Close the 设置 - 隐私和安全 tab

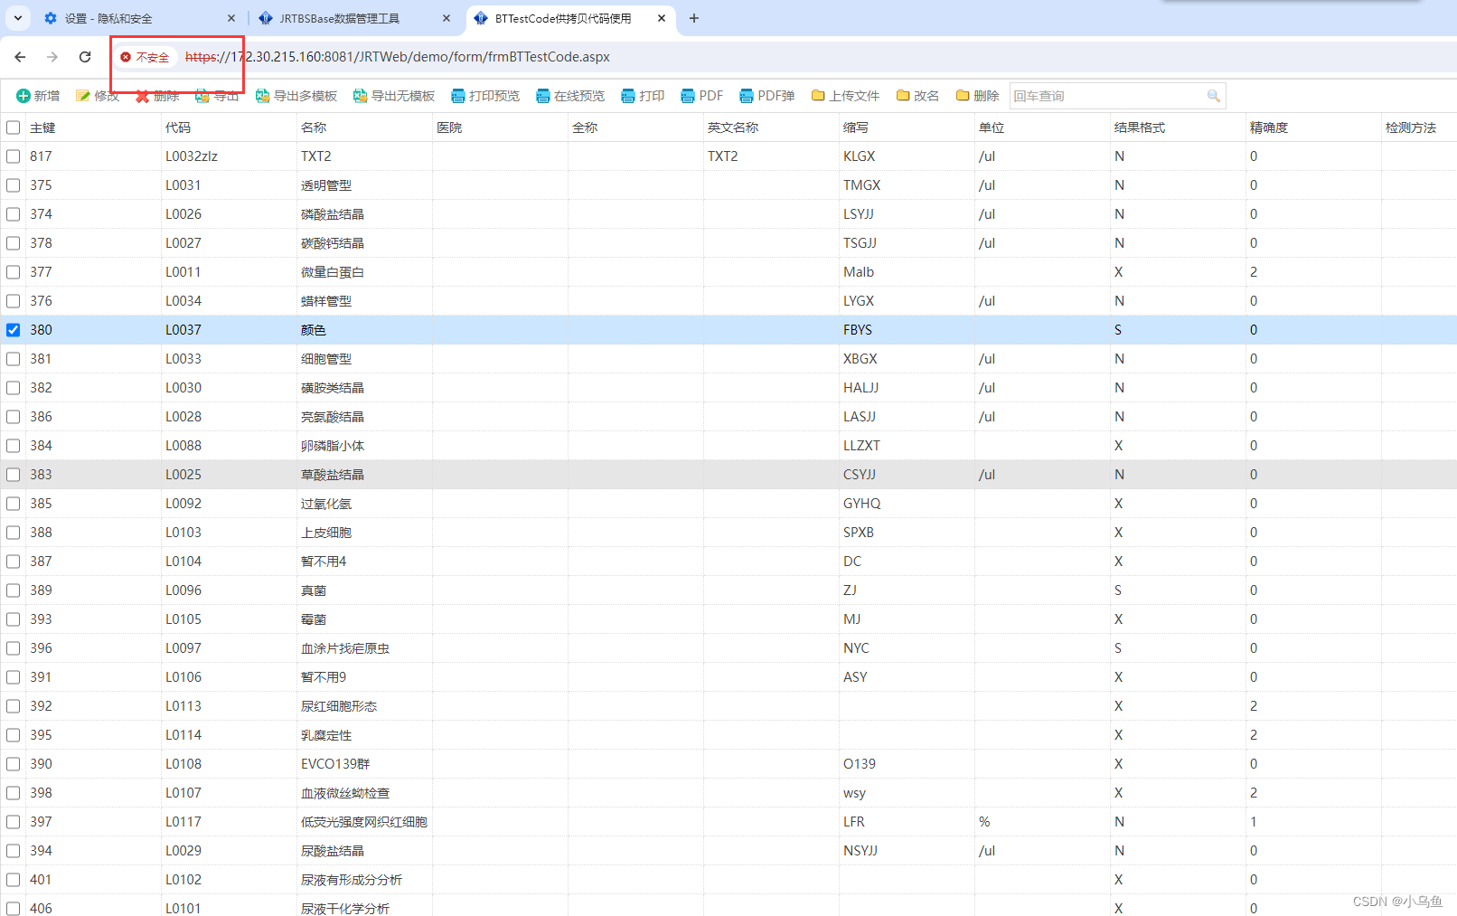[x=231, y=18]
